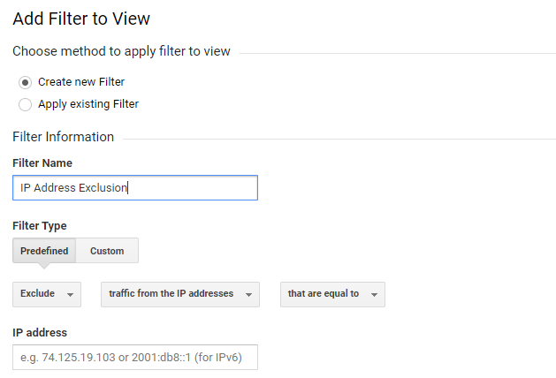Open the that are equal to dropdown

(x=331, y=294)
